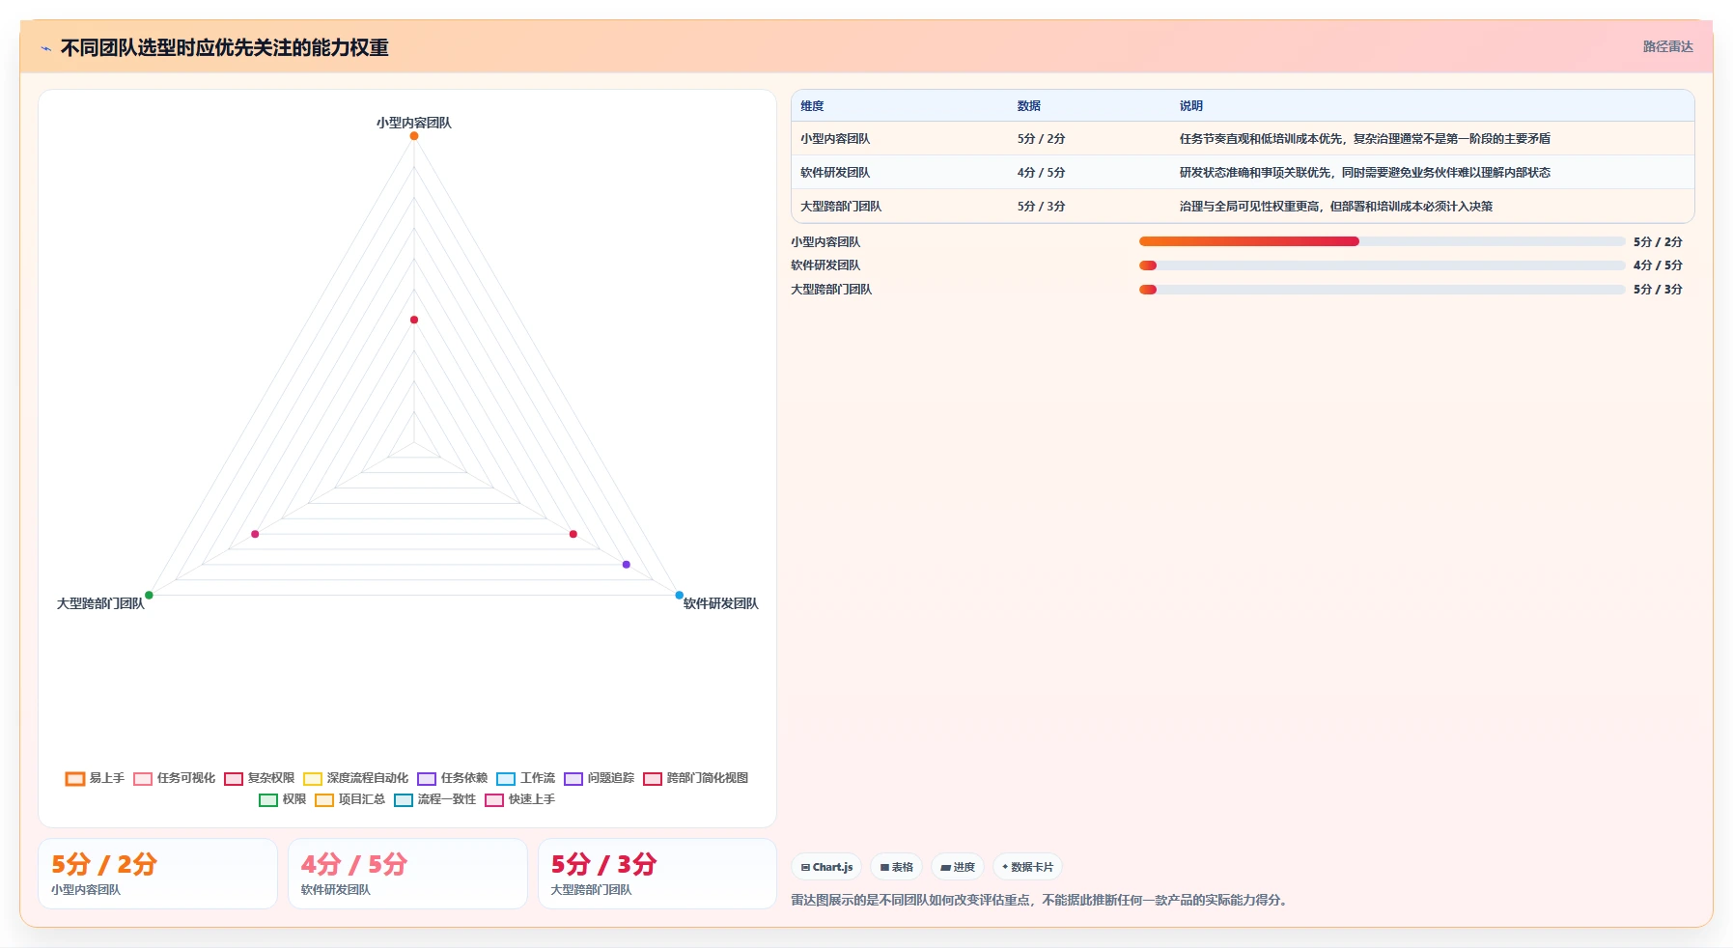Toggle the 权限 legend item
Image resolution: width=1733 pixels, height=948 pixels.
282,799
